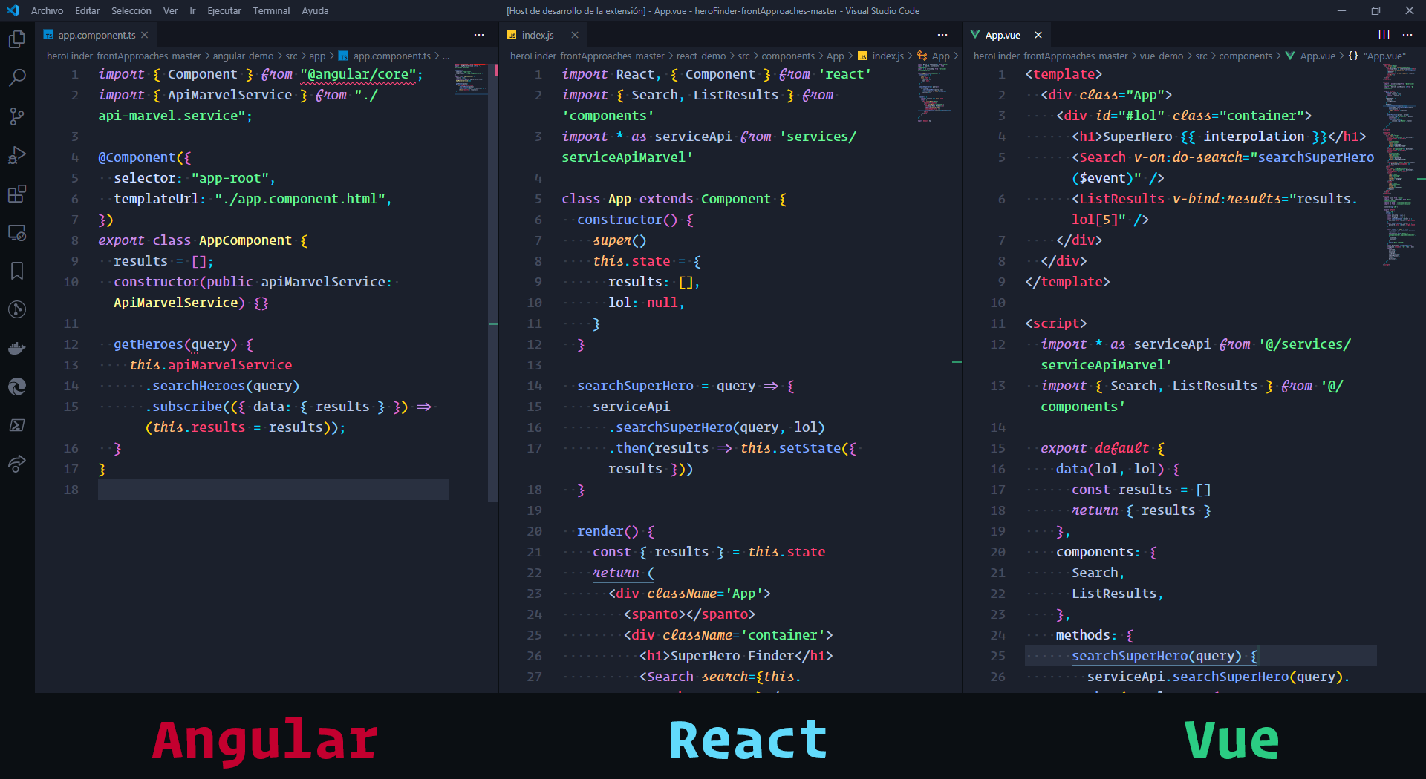Click angular-demo in first editor breadcrumb
Screen dimensions: 1426x779
tap(243, 56)
